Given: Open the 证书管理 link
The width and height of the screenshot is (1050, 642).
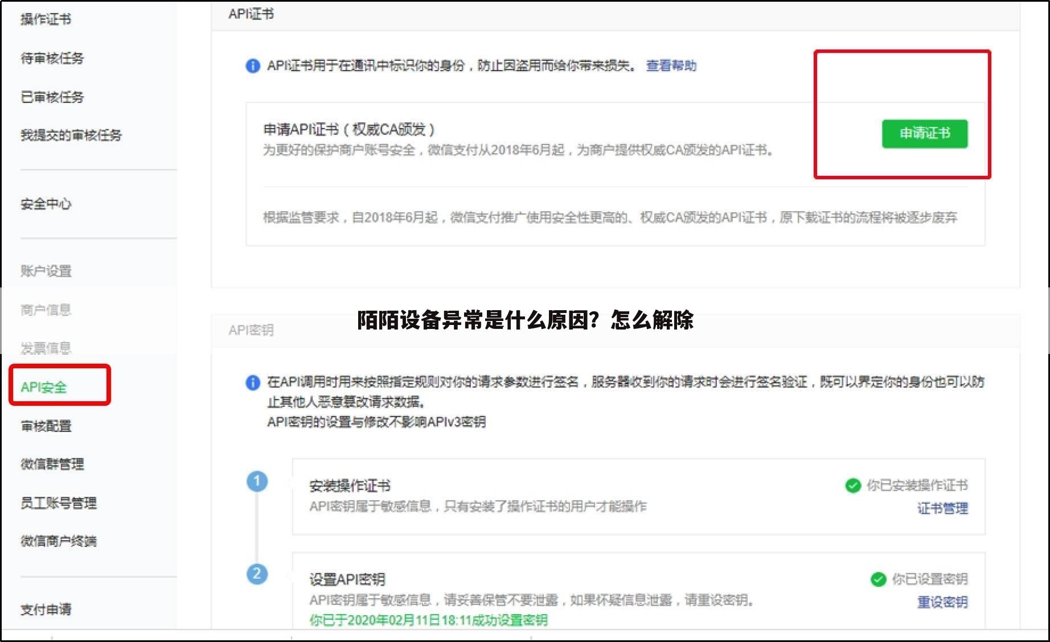Looking at the screenshot, I should coord(942,508).
